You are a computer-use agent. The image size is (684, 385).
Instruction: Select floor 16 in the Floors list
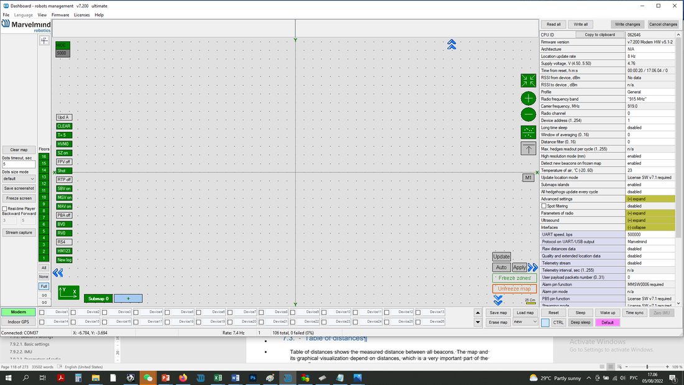click(x=44, y=156)
